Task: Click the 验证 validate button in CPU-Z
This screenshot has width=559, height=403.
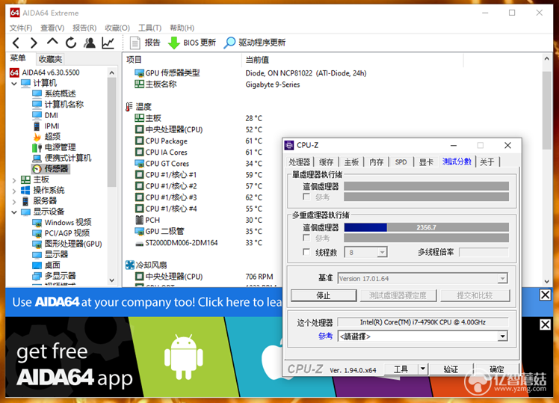Action: coord(451,369)
